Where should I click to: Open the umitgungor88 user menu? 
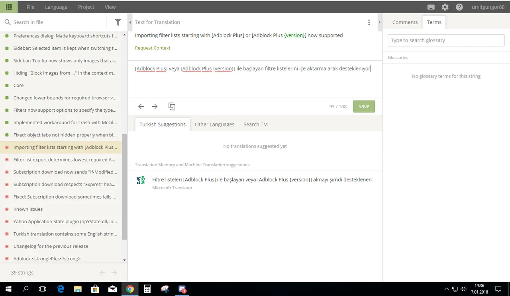pyautogui.click(x=488, y=7)
